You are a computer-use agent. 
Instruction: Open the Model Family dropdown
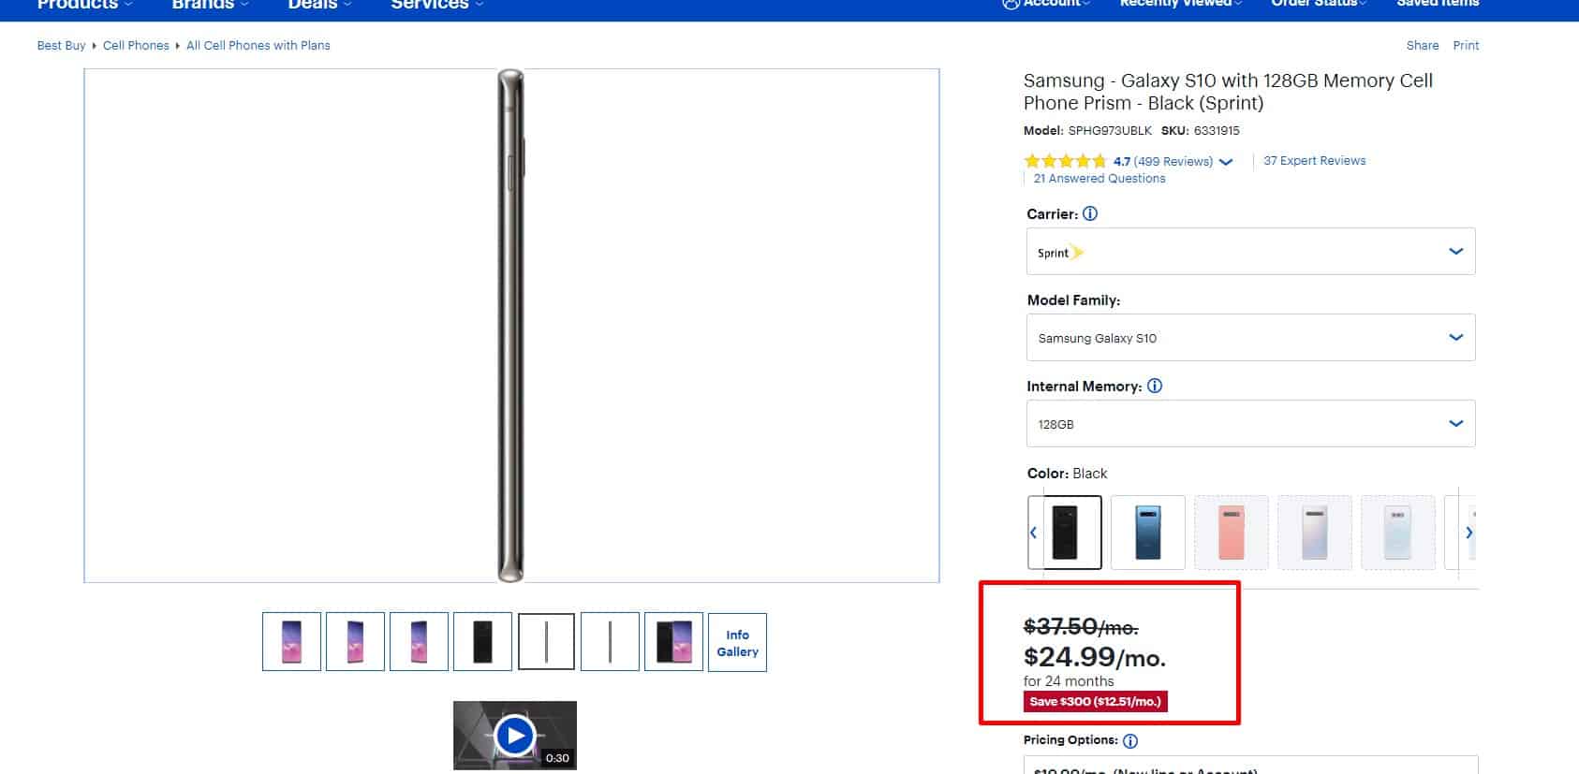tap(1250, 338)
